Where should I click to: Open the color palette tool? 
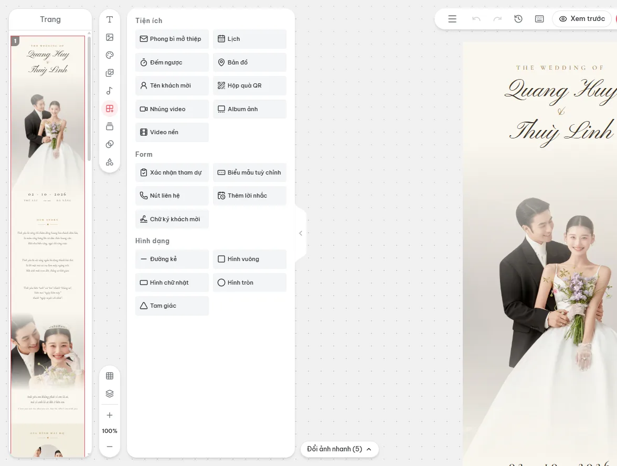[110, 55]
